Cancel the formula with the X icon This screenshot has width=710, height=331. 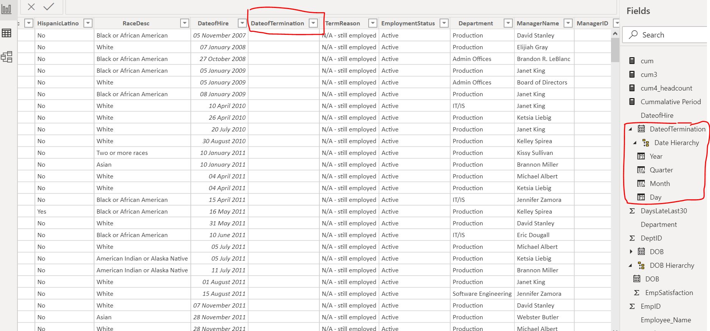[31, 7]
